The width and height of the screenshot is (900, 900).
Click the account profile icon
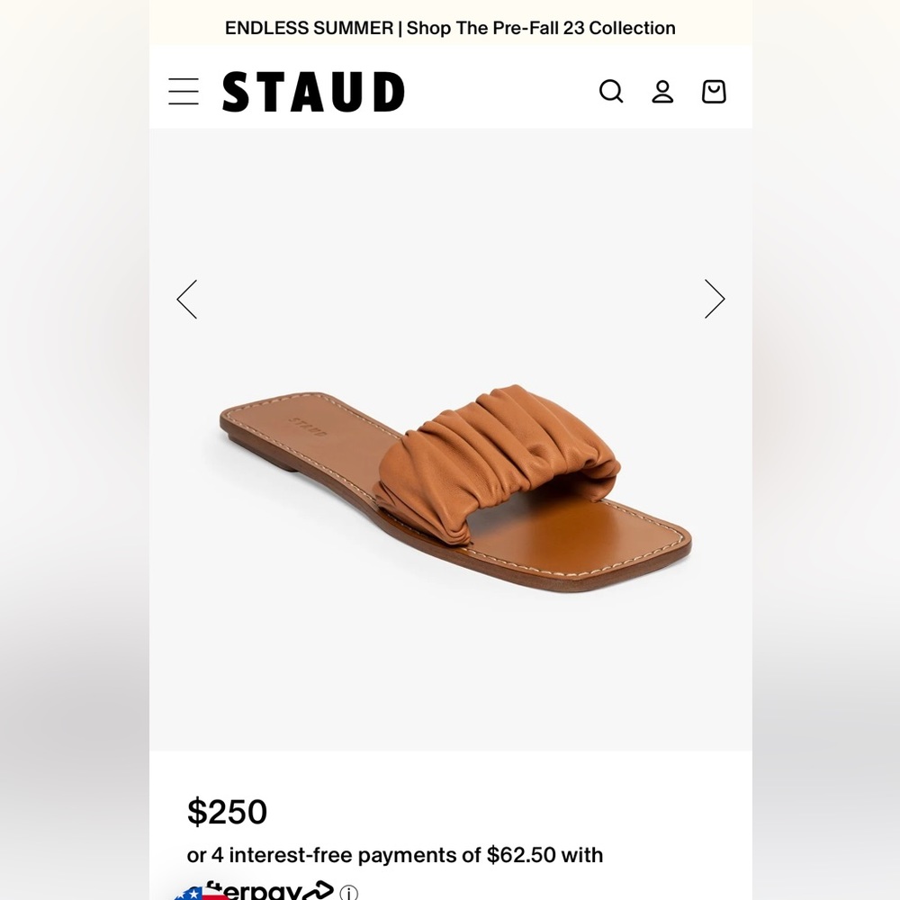(662, 91)
